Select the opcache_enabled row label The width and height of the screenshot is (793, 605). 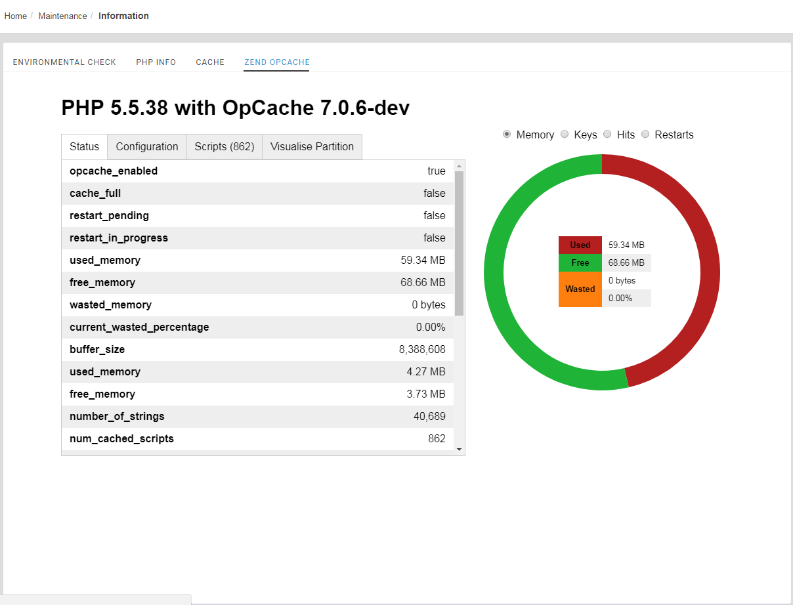114,171
